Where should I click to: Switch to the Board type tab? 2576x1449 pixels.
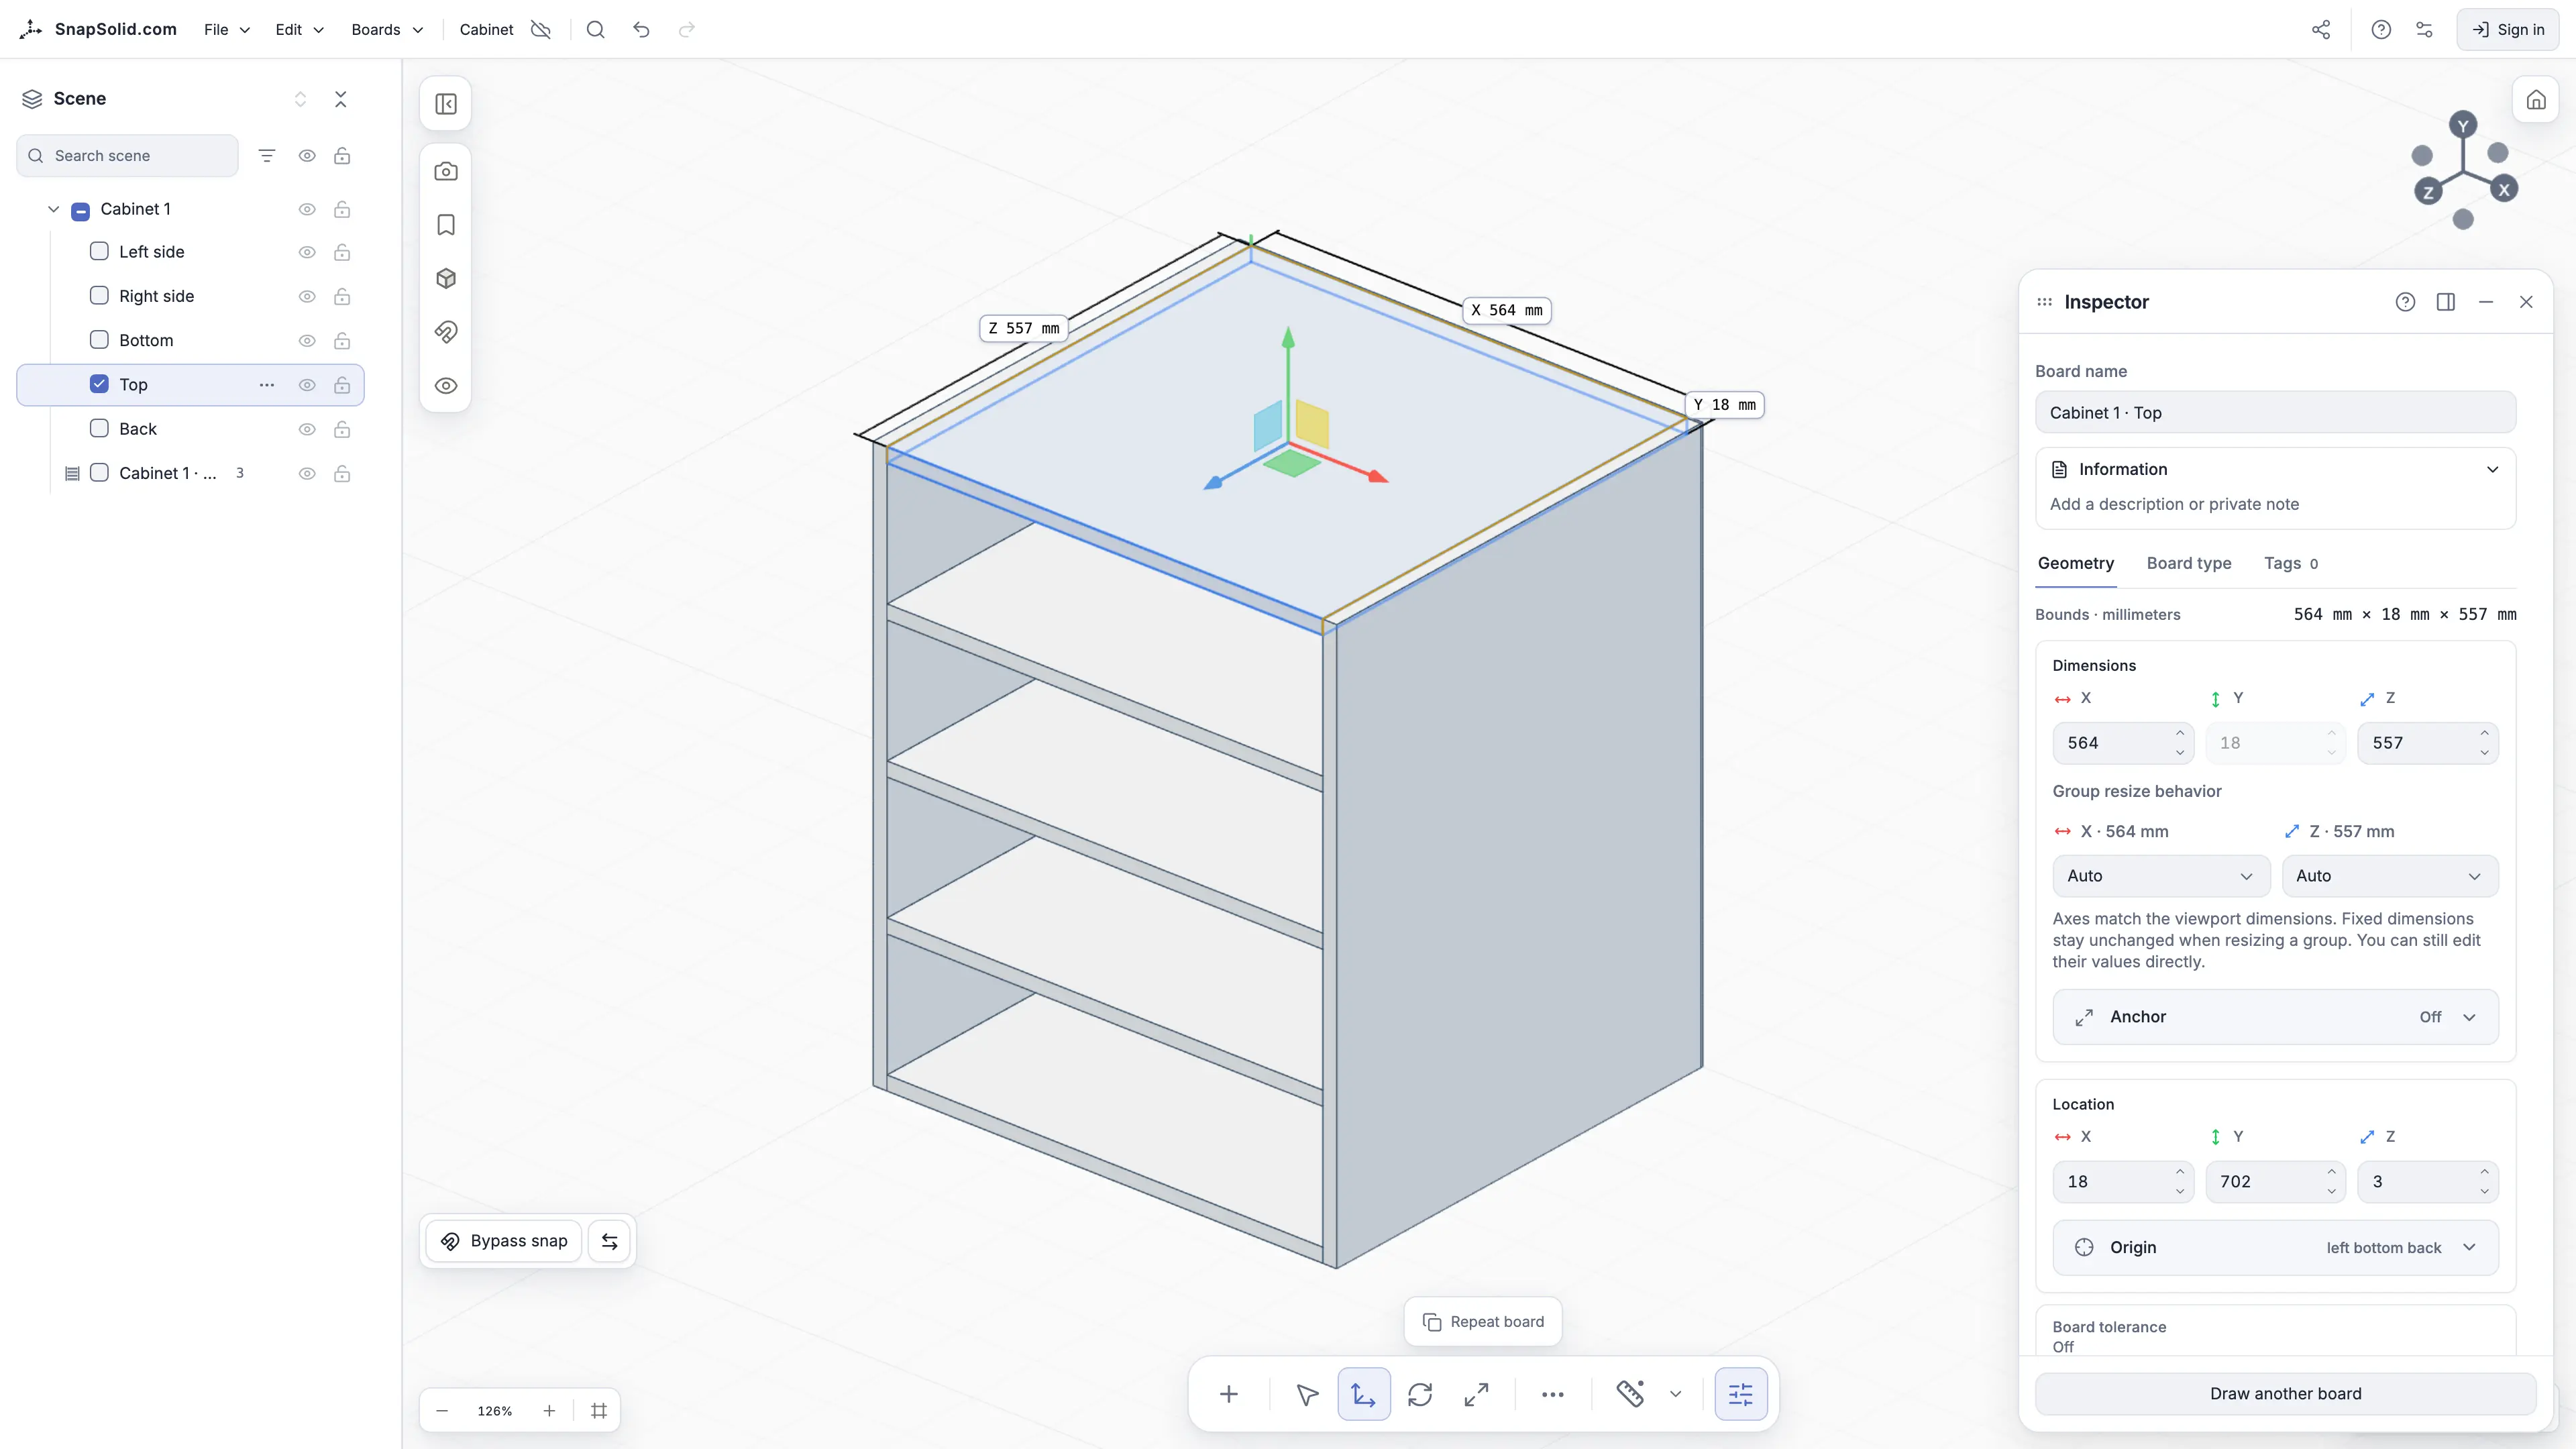(x=2188, y=563)
